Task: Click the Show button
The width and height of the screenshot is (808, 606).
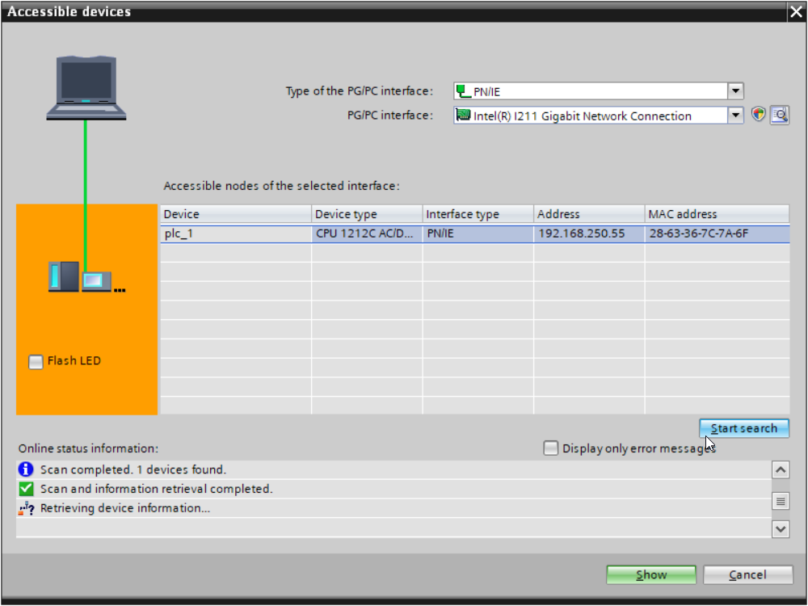Action: (x=651, y=574)
